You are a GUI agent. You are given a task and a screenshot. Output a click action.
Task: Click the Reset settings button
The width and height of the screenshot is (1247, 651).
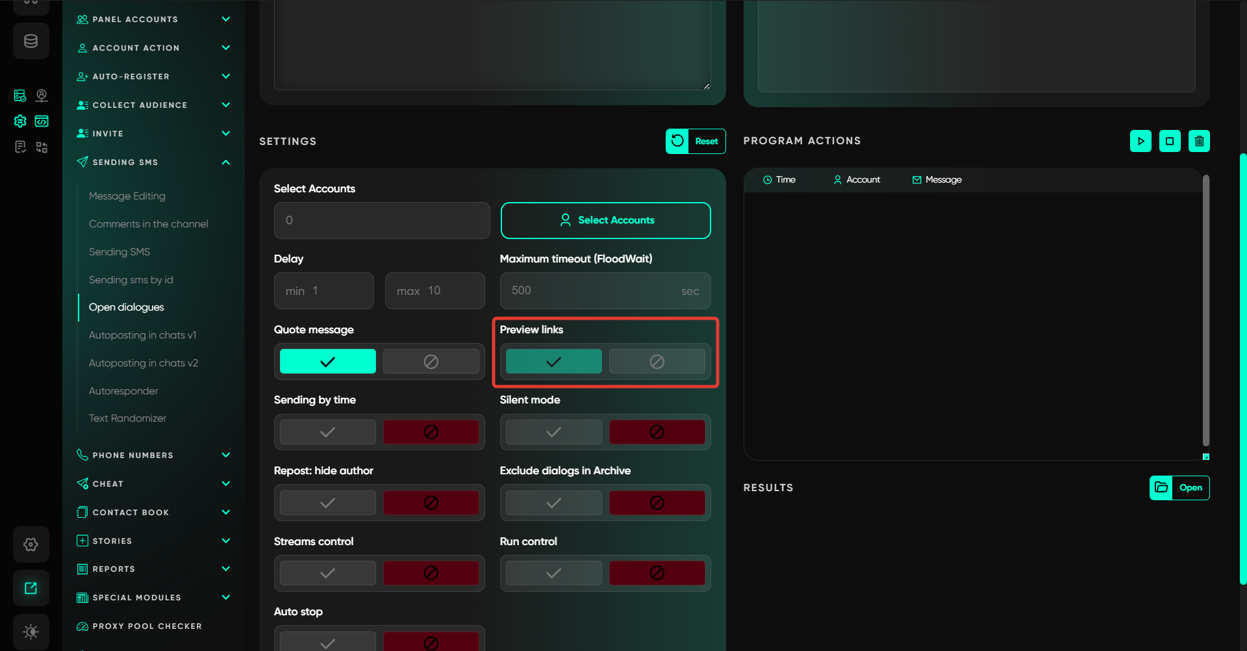click(695, 141)
